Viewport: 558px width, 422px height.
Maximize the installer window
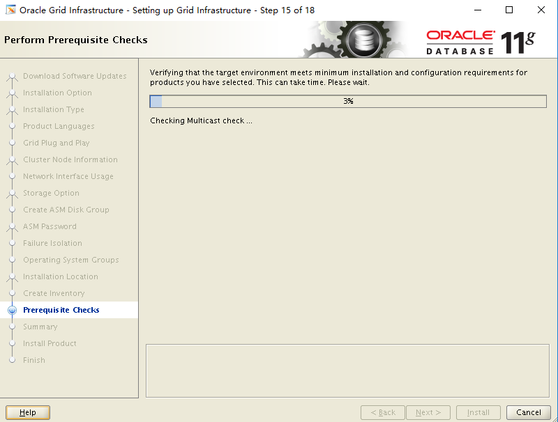click(509, 10)
